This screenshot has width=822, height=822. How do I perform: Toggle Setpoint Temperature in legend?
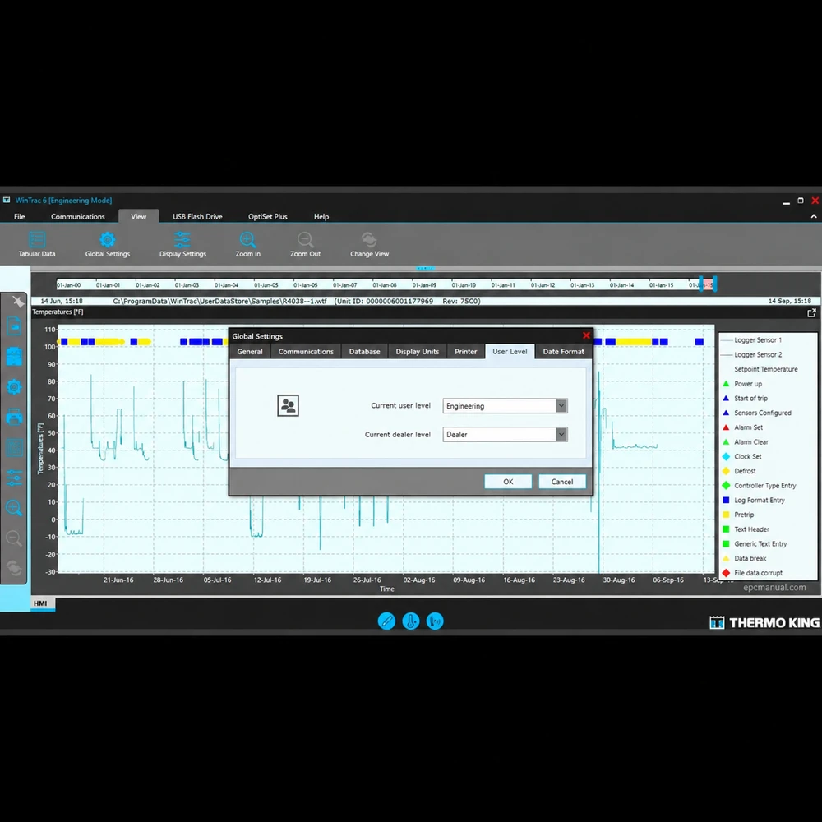[765, 369]
